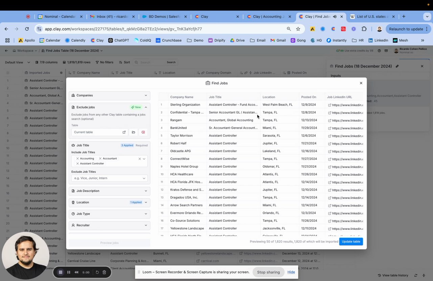433x281 pixels.
Task: Click the Hide link in Loom bar
Action: [291, 272]
